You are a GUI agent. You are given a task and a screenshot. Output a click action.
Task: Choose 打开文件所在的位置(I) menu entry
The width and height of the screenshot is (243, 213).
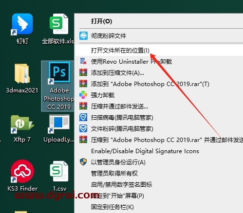point(120,51)
